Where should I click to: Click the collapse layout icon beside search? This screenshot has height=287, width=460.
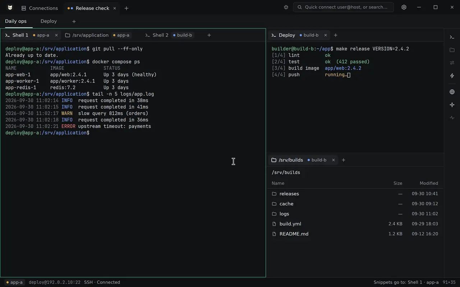pyautogui.click(x=286, y=7)
